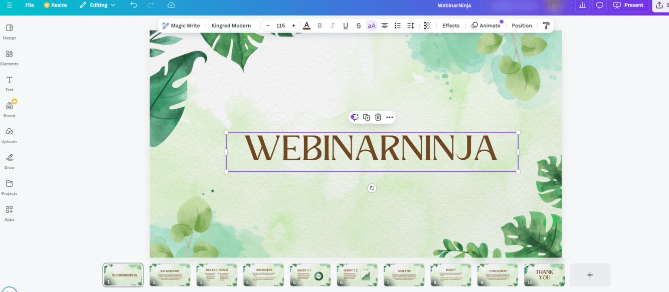Open the Animate panel
Viewport: 669px width, 292px height.
tap(485, 26)
